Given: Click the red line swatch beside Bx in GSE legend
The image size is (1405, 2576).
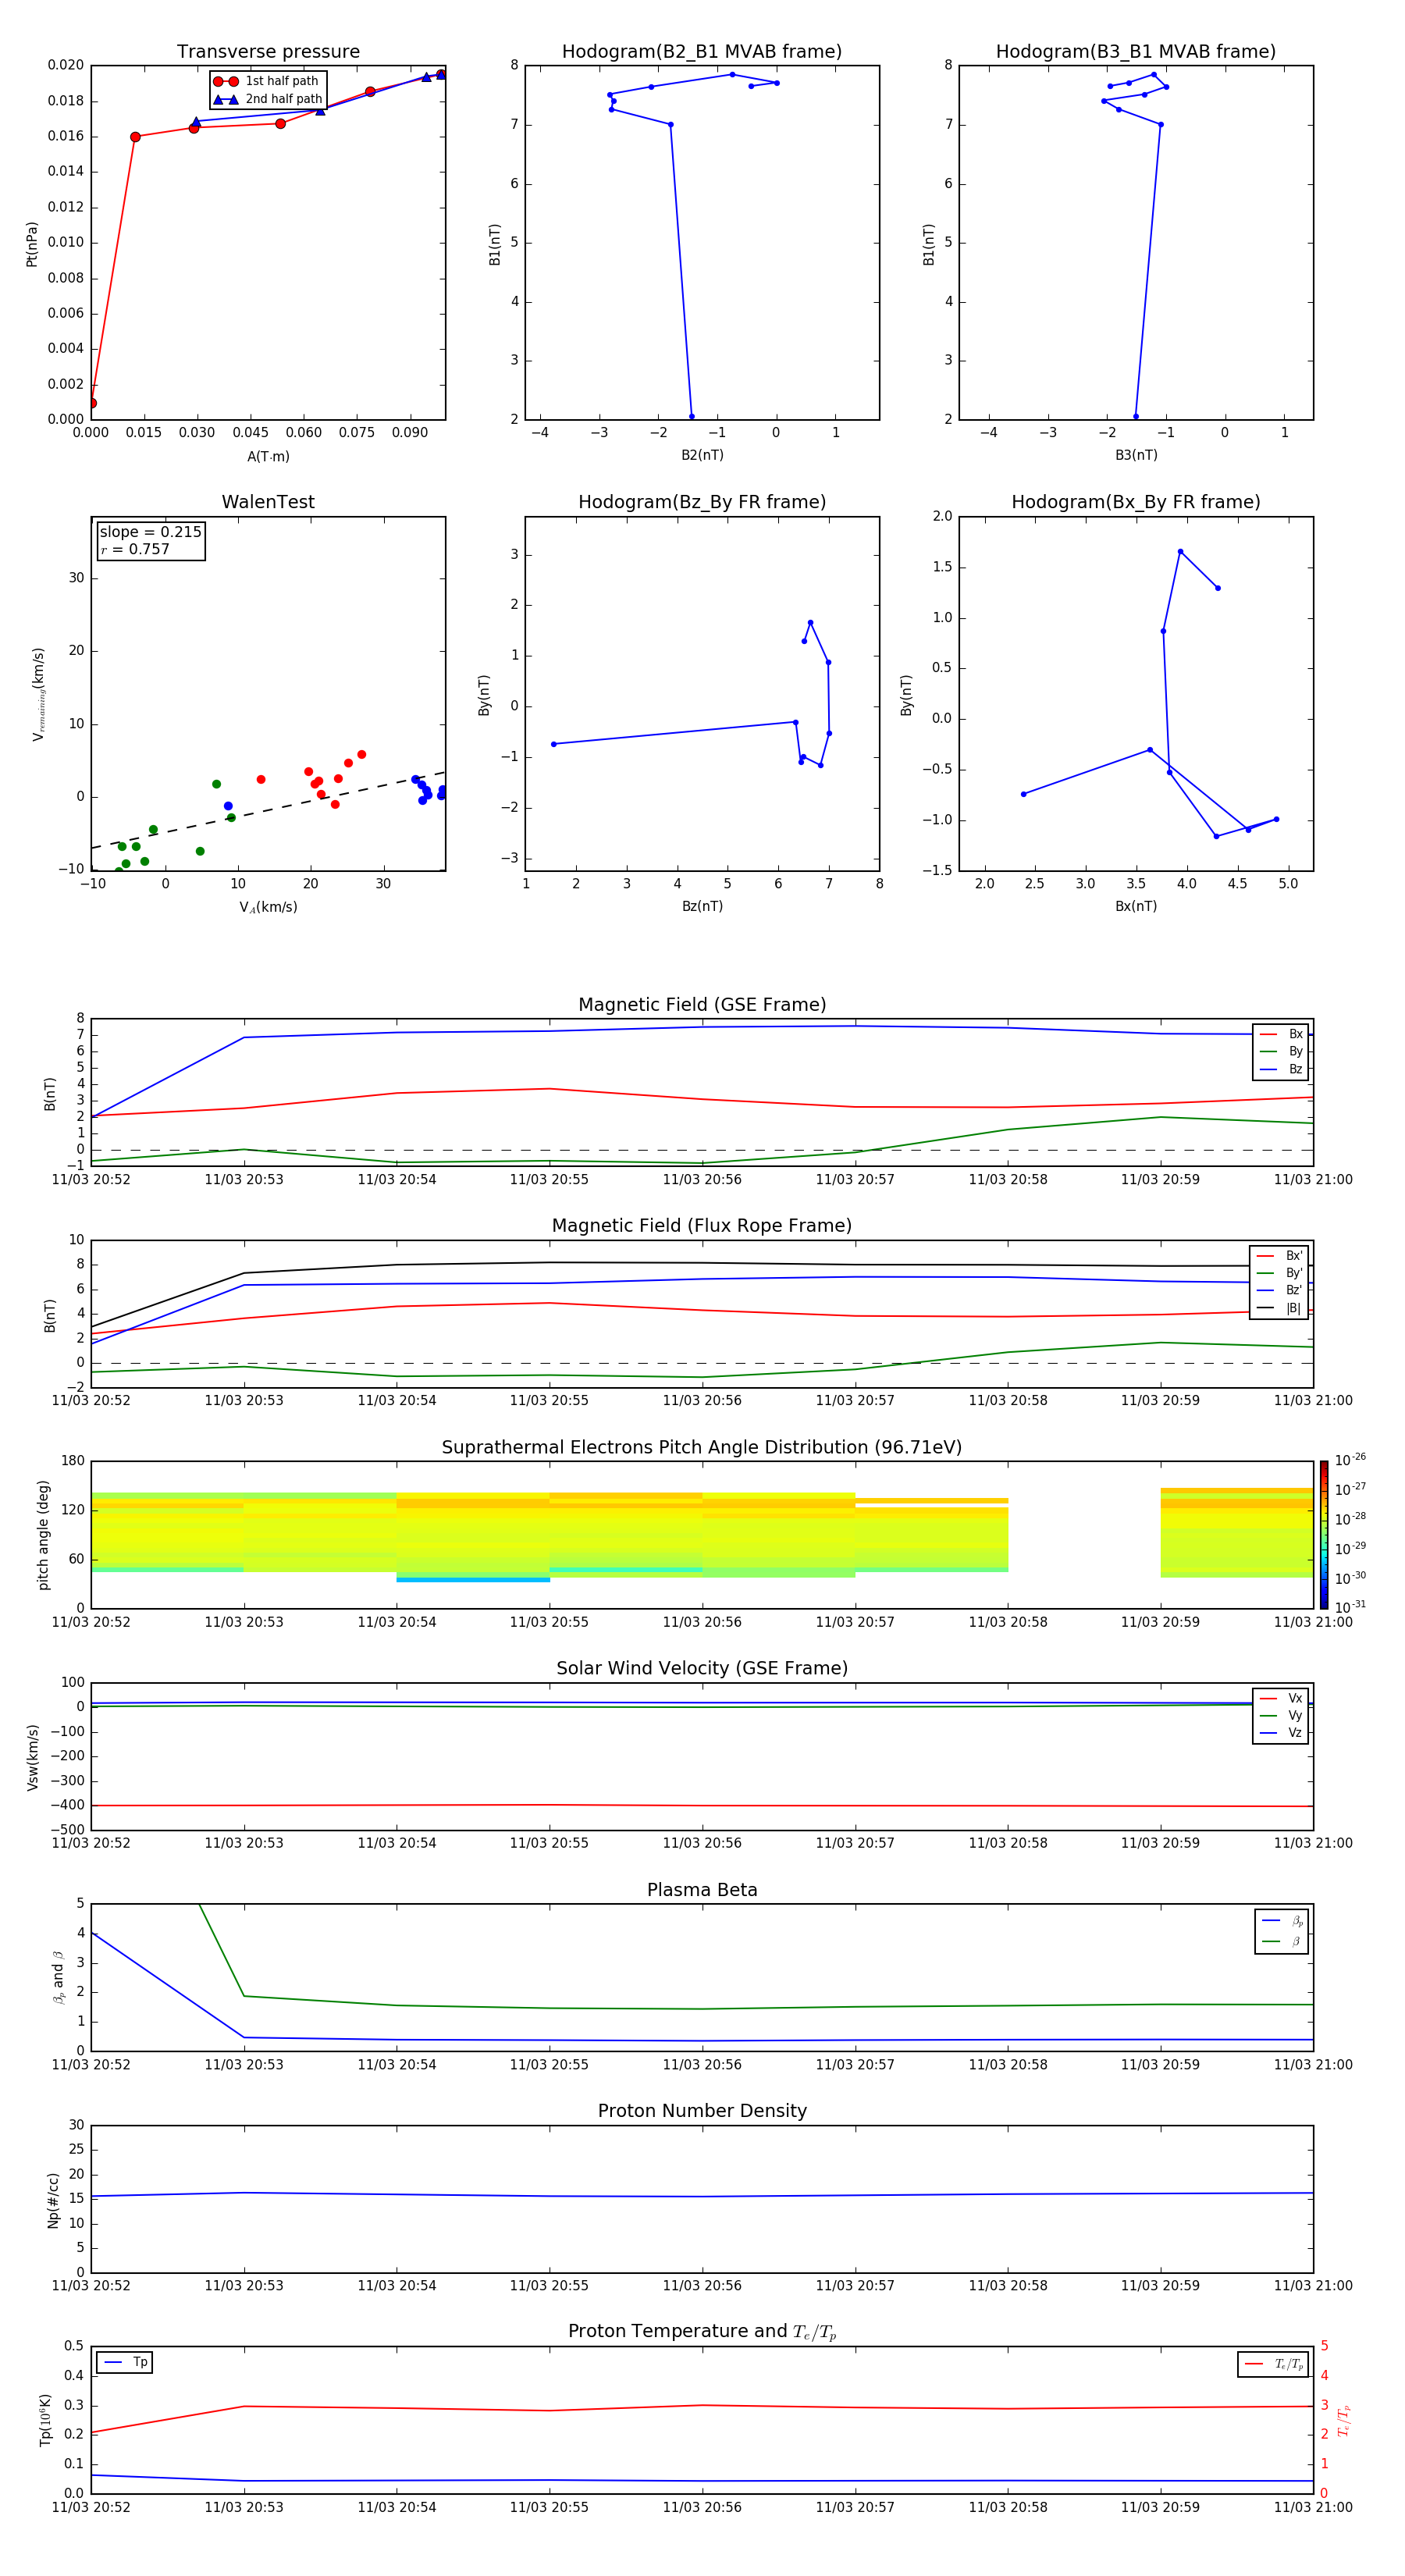Looking at the screenshot, I should pos(1269,1034).
